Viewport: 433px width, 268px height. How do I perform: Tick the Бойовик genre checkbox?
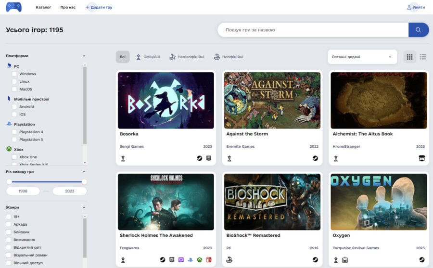point(9,232)
